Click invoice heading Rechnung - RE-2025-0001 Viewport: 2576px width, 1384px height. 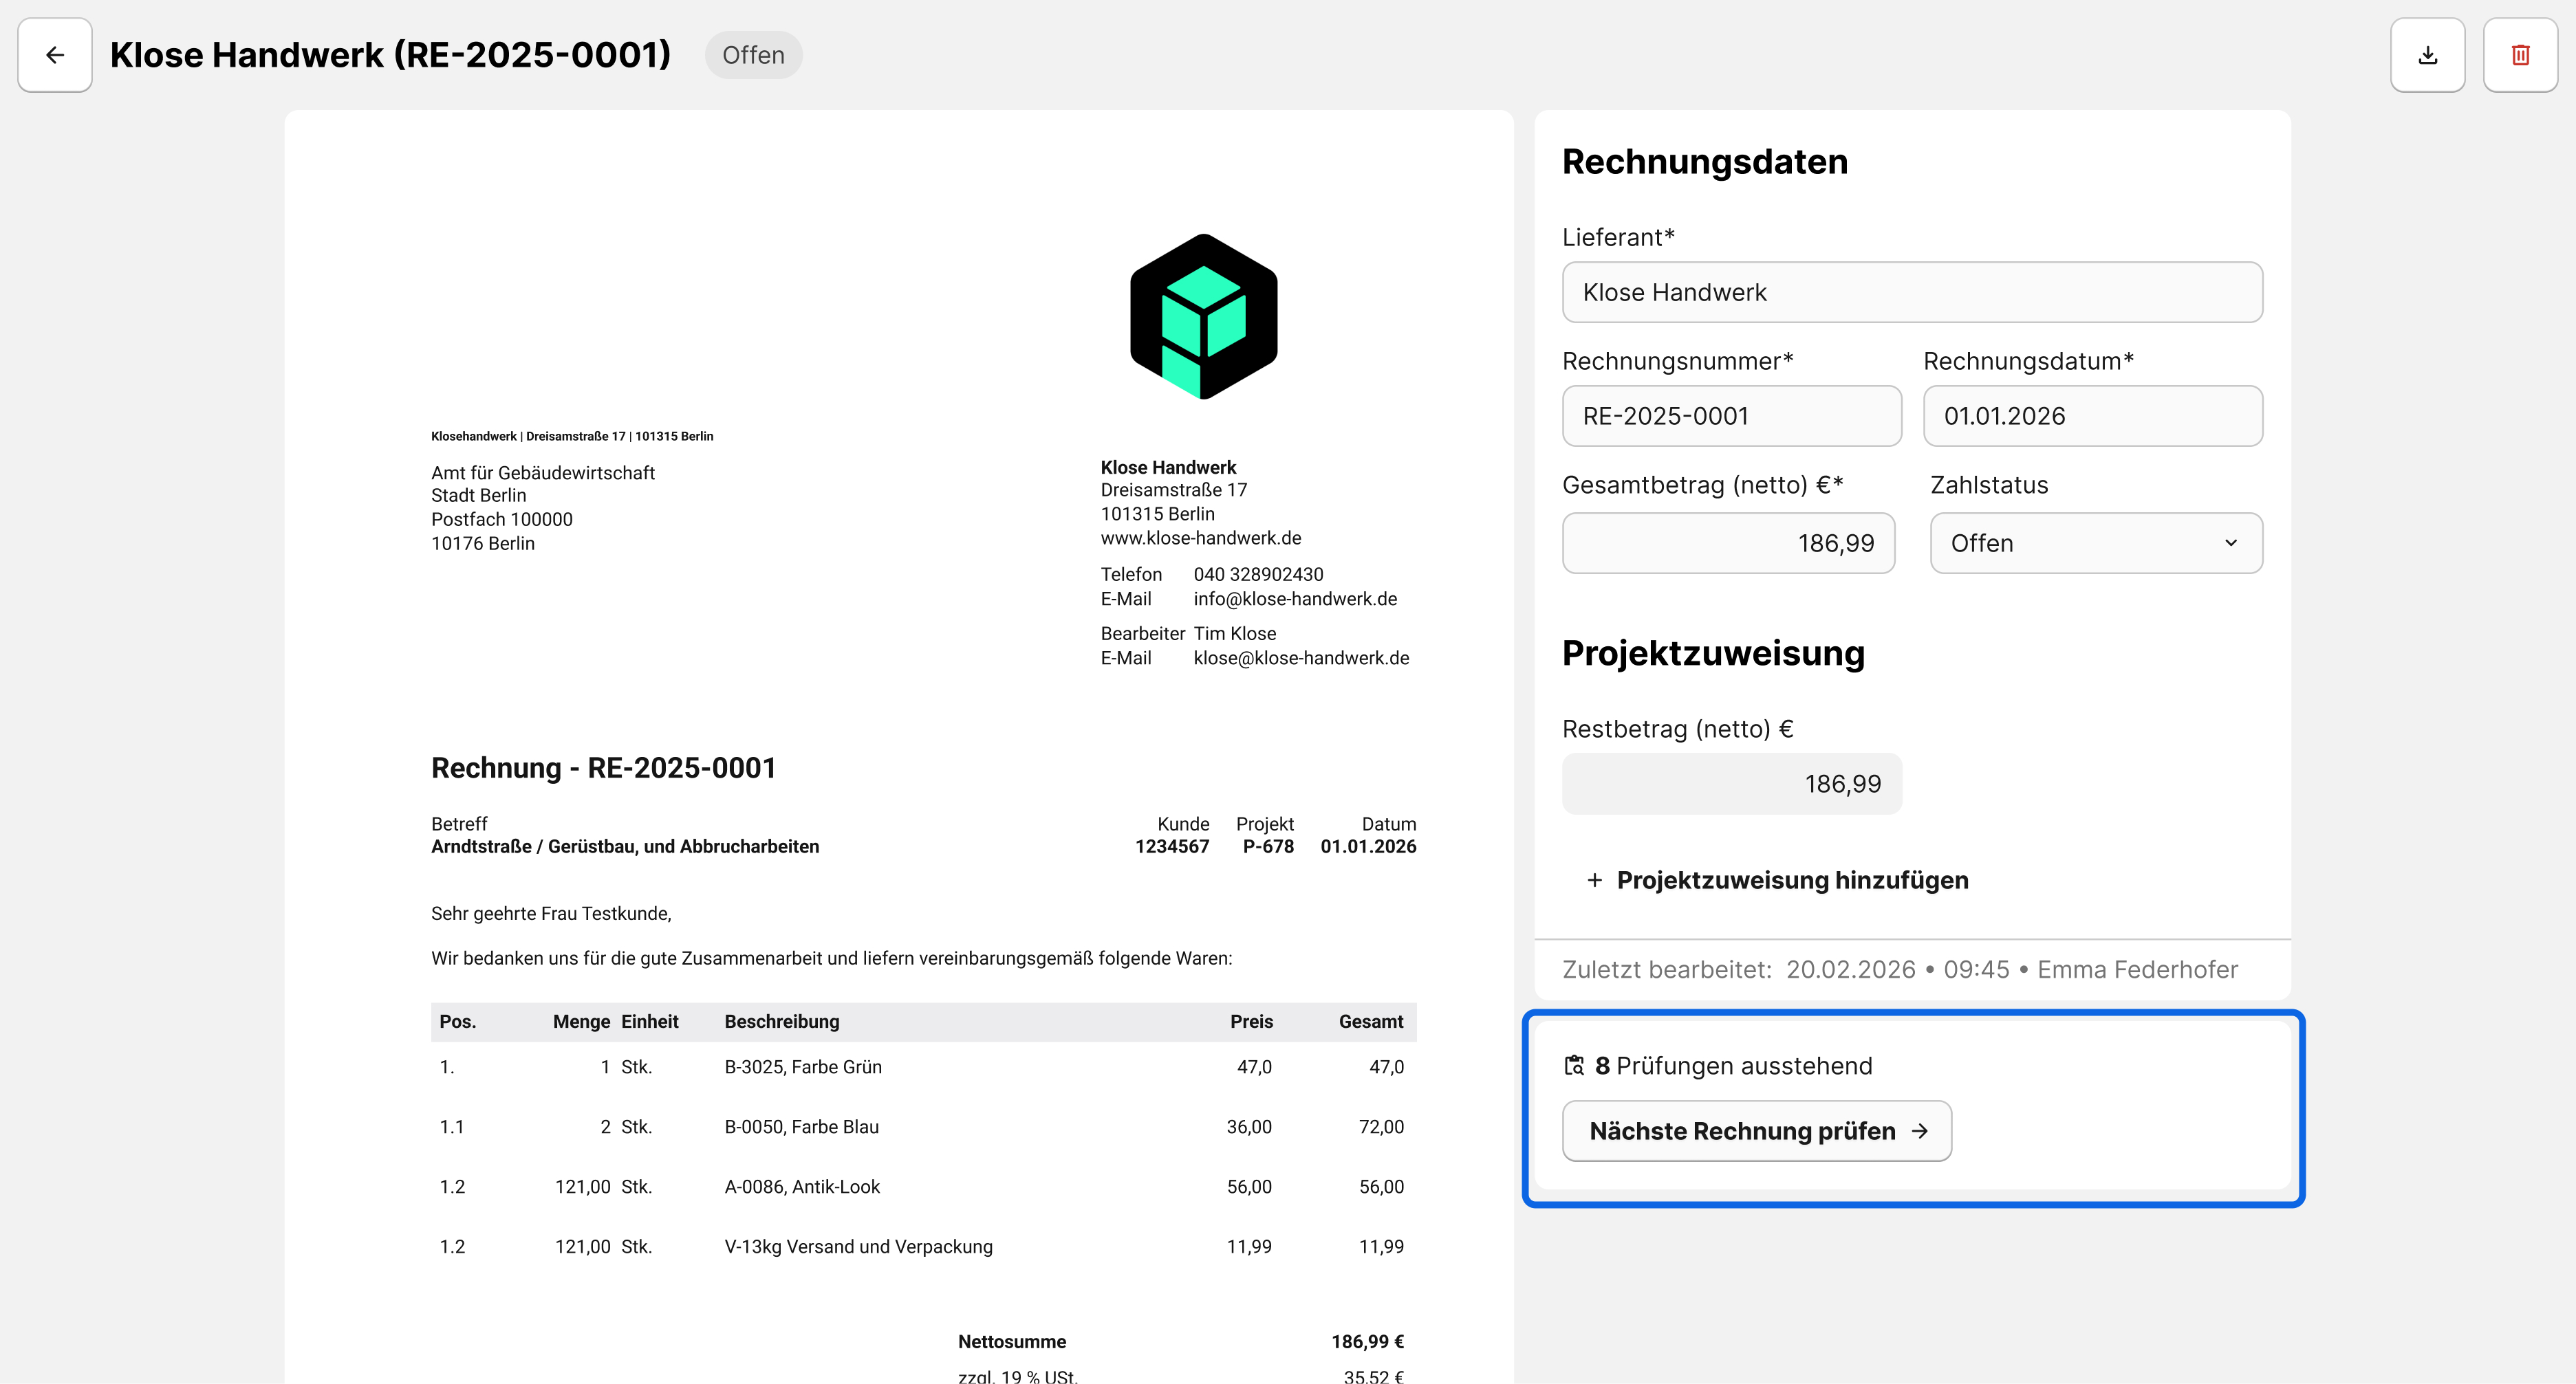(603, 767)
